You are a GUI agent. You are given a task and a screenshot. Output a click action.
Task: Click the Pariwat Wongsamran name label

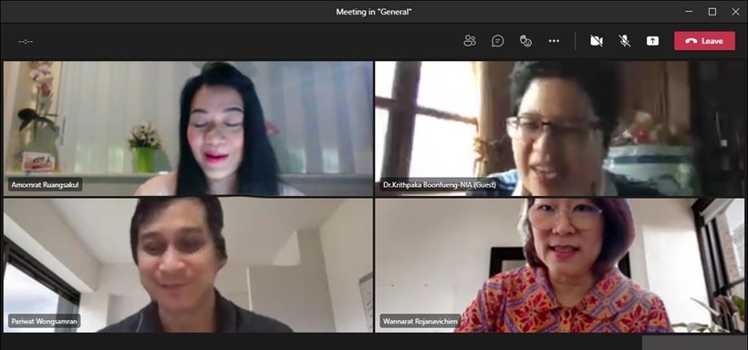pyautogui.click(x=45, y=321)
